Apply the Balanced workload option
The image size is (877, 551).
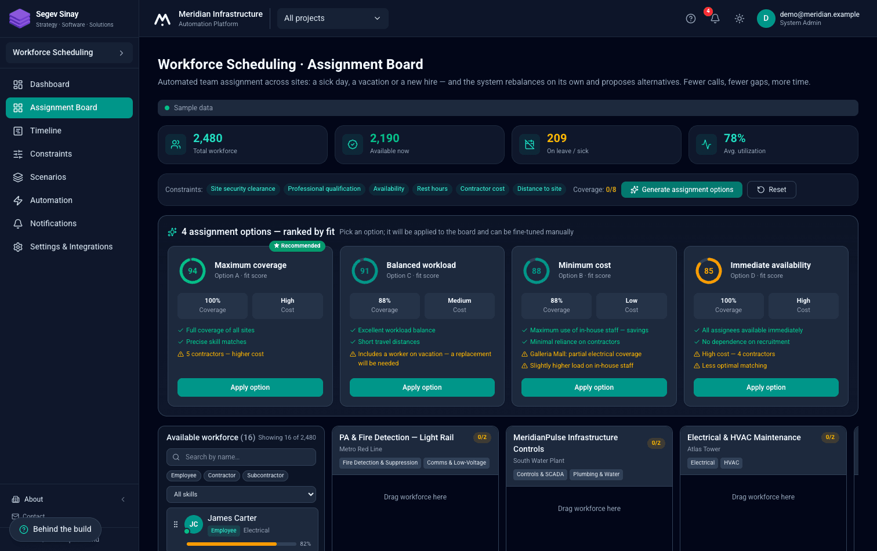[x=422, y=387]
